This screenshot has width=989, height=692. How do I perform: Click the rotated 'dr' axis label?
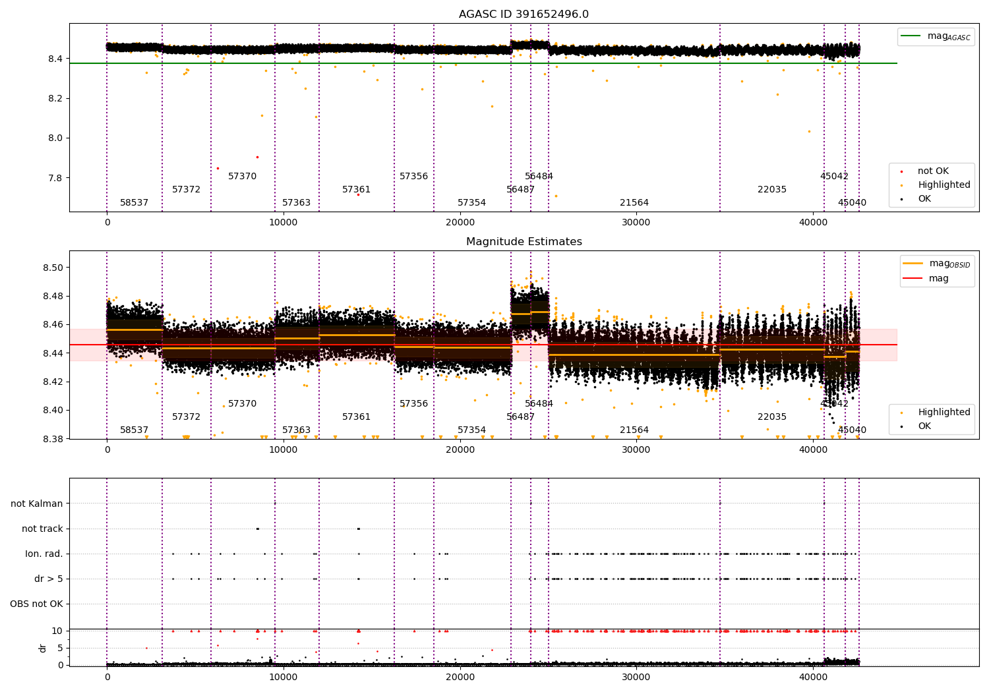43,648
